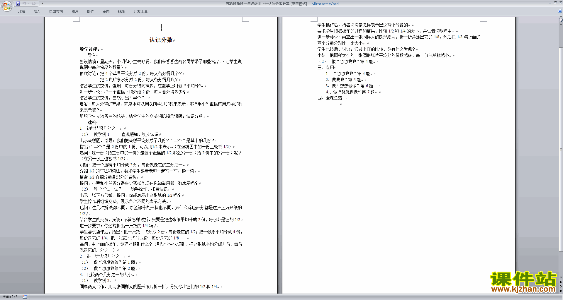Click the line 介绍1/2的写法和读法
Viewport: 563px width, 300px height.
(139, 171)
